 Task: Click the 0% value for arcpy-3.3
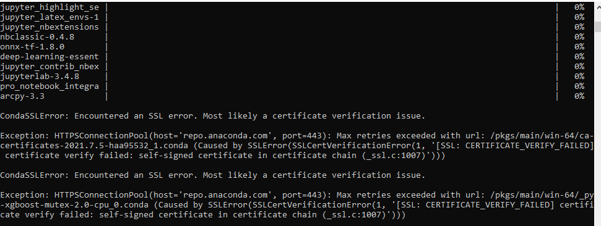tap(579, 96)
